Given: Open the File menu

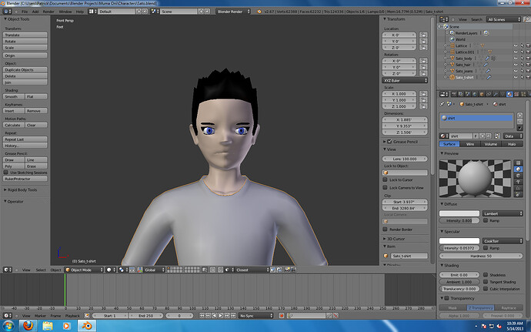Looking at the screenshot, I should point(25,12).
